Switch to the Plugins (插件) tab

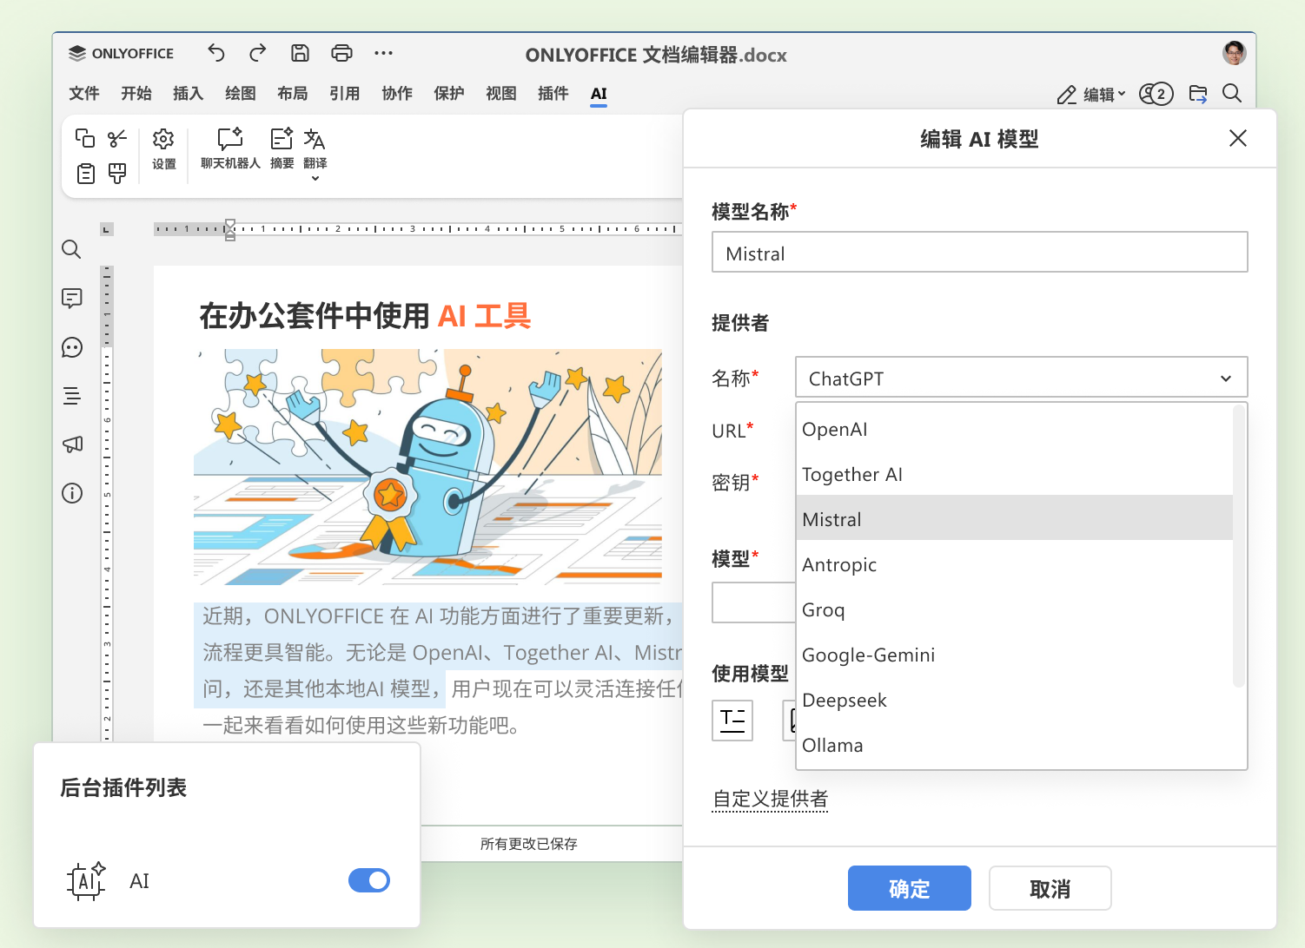pyautogui.click(x=553, y=94)
